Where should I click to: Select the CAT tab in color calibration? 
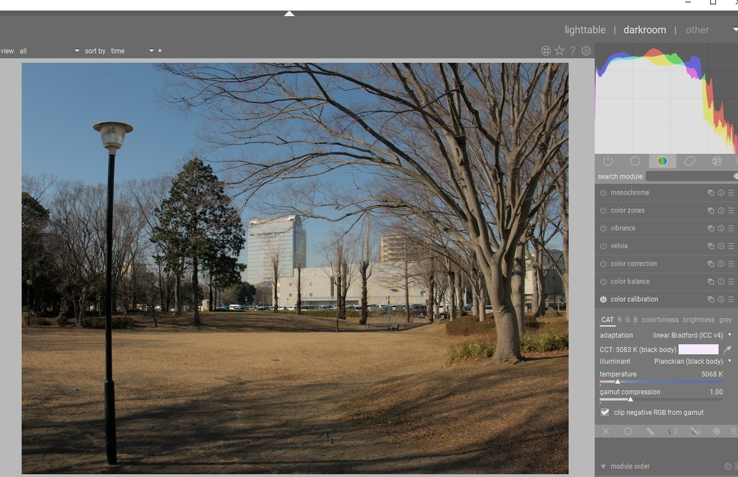click(x=607, y=320)
